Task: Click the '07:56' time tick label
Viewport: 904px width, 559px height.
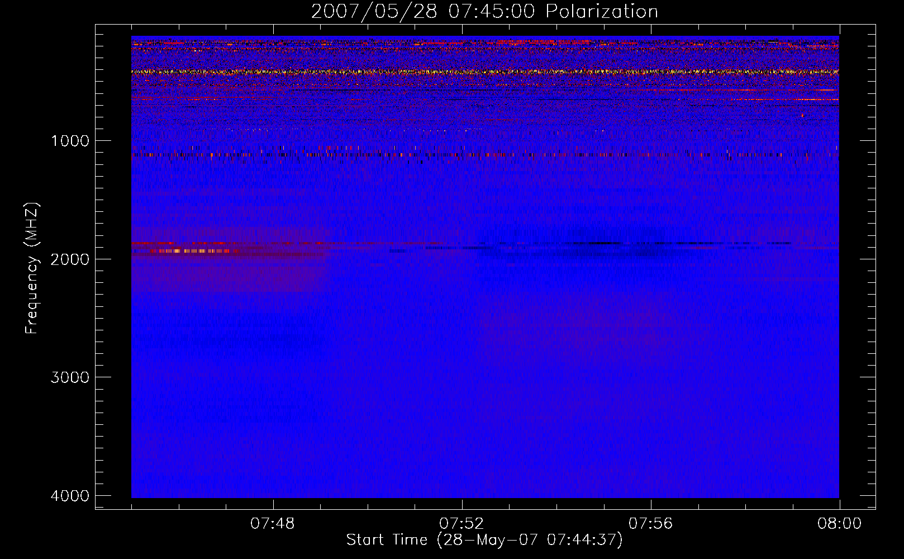Action: click(x=650, y=524)
